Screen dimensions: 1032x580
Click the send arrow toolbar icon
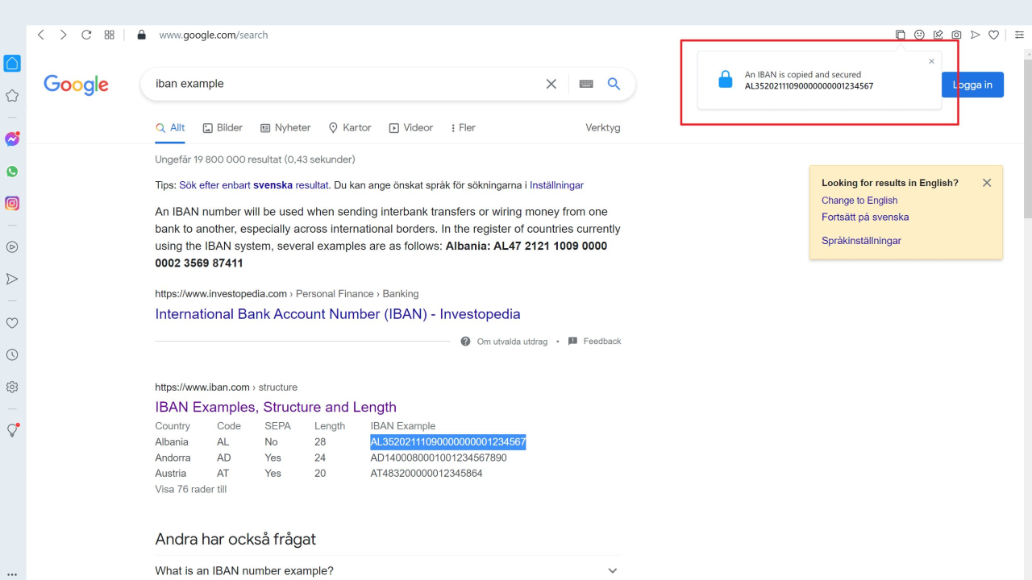(975, 35)
